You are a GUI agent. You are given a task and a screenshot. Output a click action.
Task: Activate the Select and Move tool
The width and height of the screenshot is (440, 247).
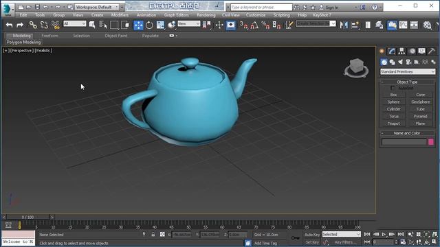point(138,25)
